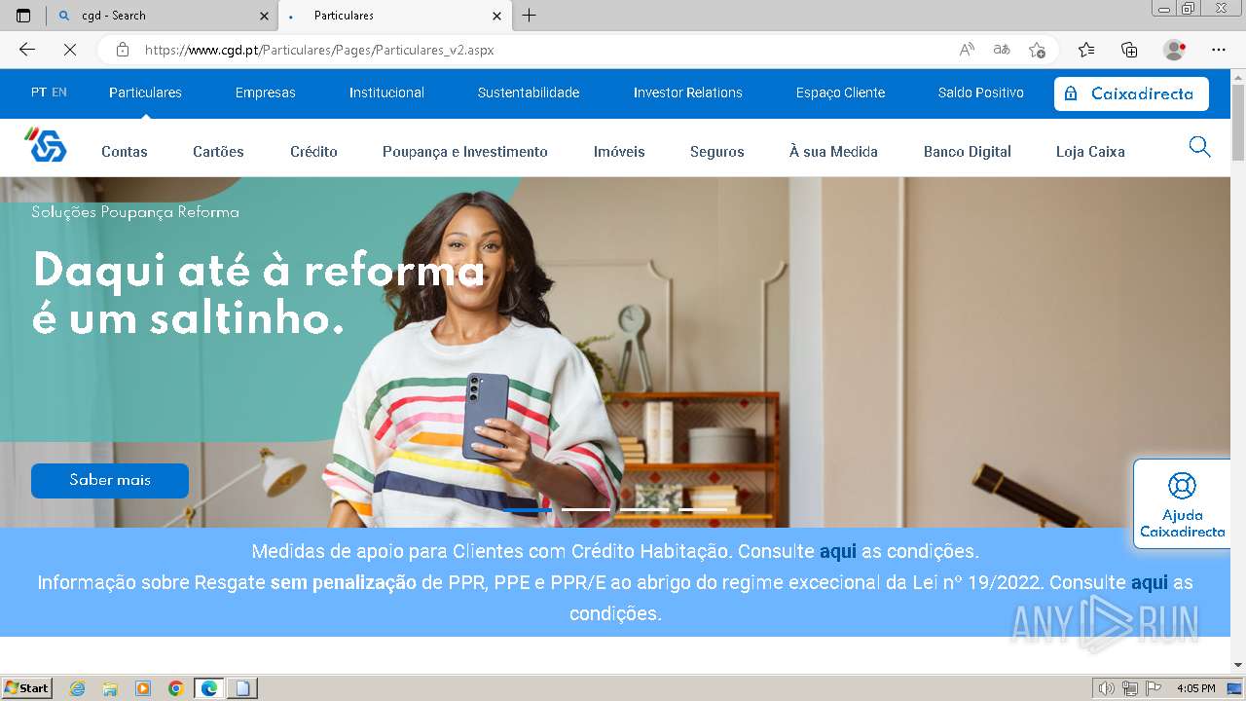Open the Translate page icon
Image resolution: width=1246 pixels, height=701 pixels.
coord(1002,50)
